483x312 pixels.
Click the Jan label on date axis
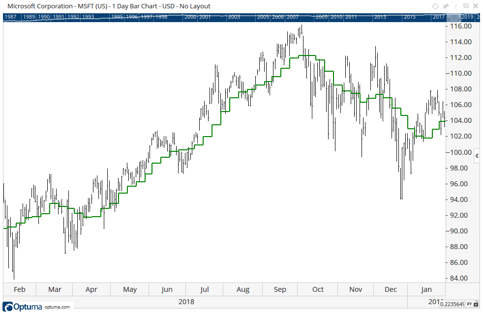point(426,289)
